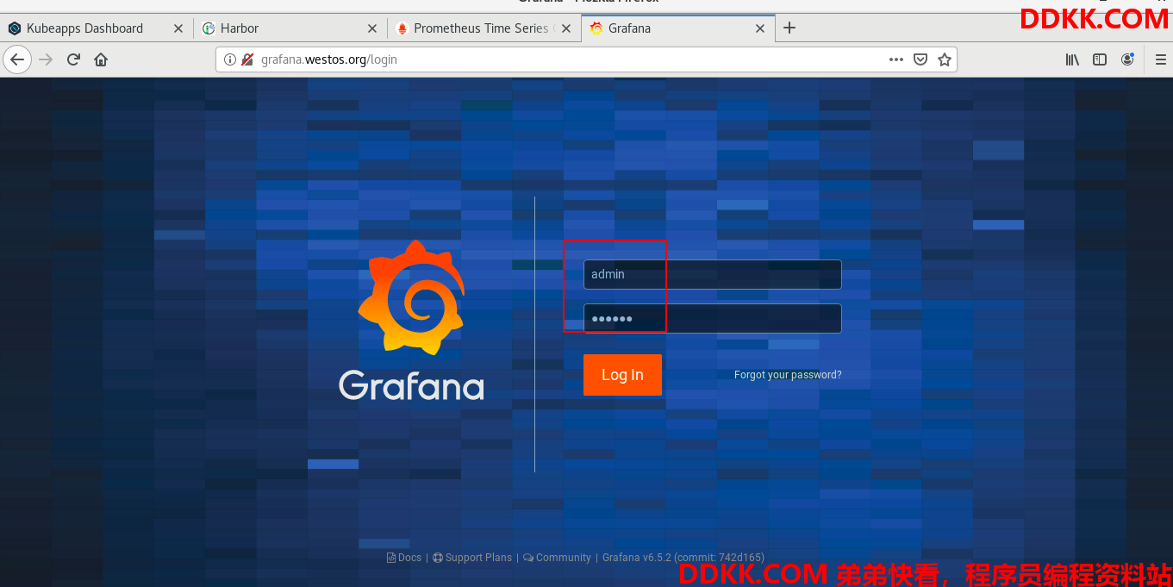
Task: Open the Firefox hamburger menu
Action: click(x=1160, y=59)
